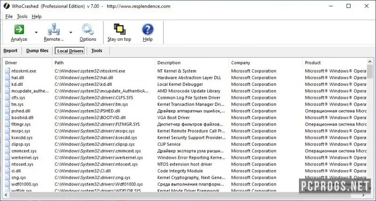
Task: Select 'Code Integrity Module' description
Action: click(180, 171)
